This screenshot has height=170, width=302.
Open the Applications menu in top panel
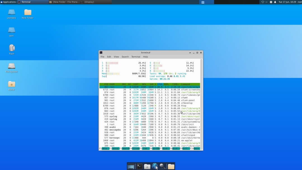pyautogui.click(x=8, y=2)
